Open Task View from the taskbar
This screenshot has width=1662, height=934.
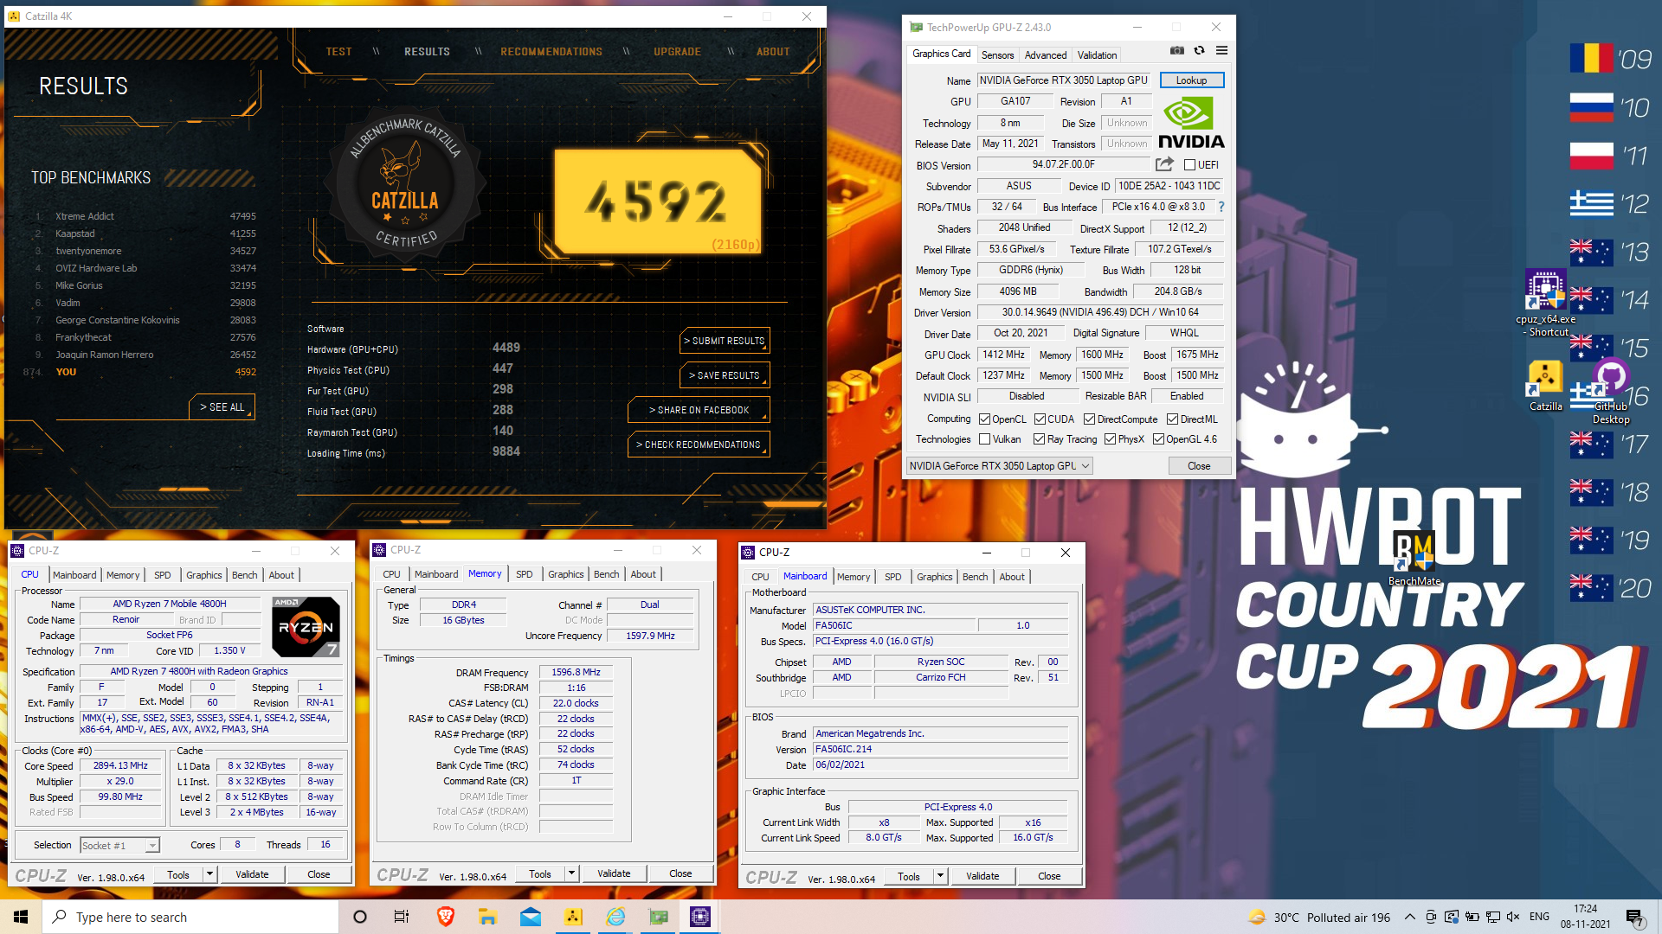pyautogui.click(x=402, y=917)
